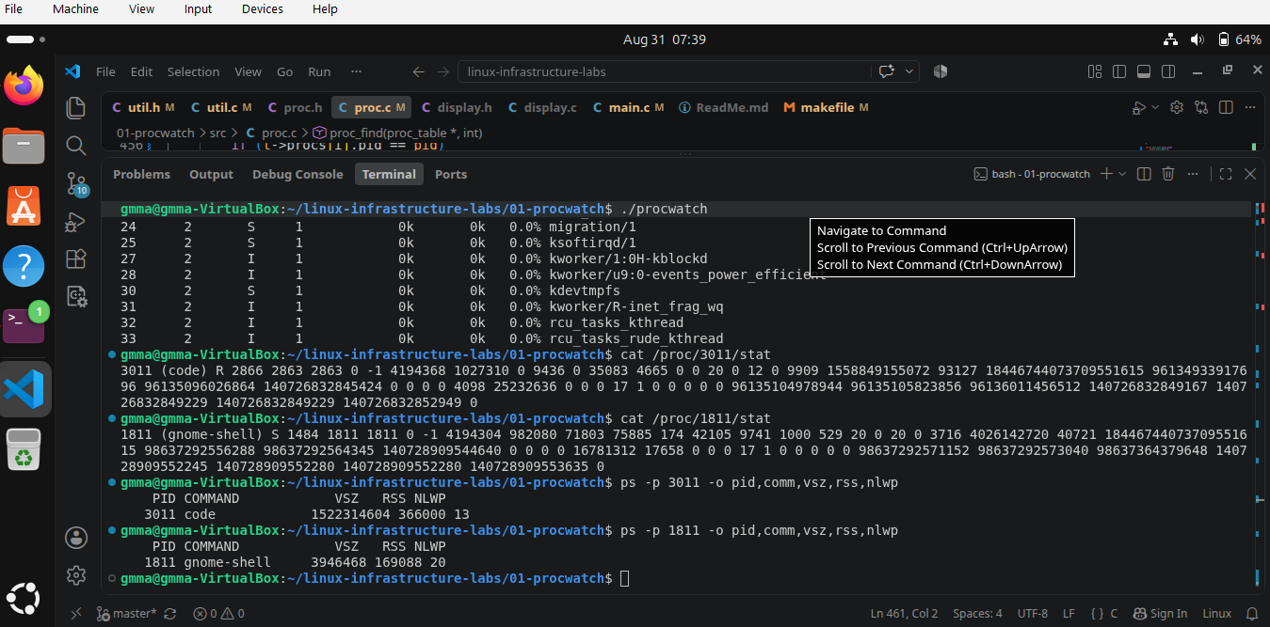Click the bash - 01-procwatch terminal label
Screen dimensions: 1270x627
coord(1032,174)
